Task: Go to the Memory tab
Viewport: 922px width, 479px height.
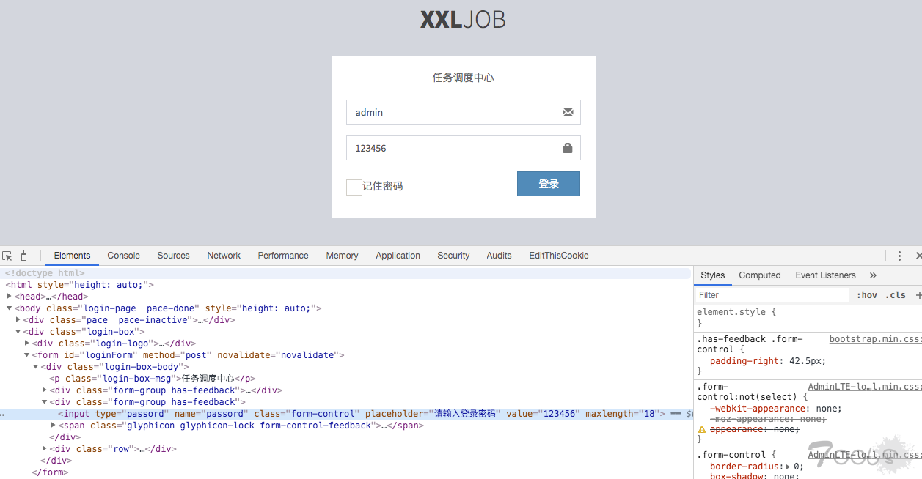Action: [x=342, y=256]
